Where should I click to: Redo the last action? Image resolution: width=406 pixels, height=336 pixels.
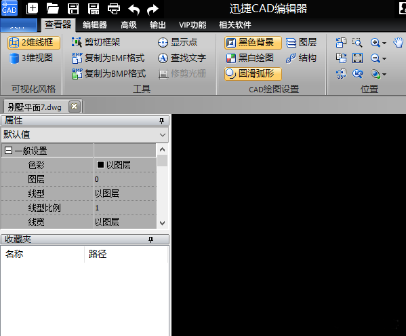point(153,10)
